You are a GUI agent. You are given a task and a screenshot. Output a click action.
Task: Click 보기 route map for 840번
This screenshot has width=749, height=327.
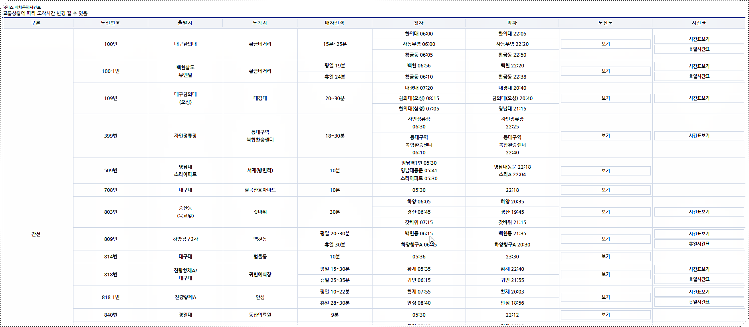coord(606,315)
